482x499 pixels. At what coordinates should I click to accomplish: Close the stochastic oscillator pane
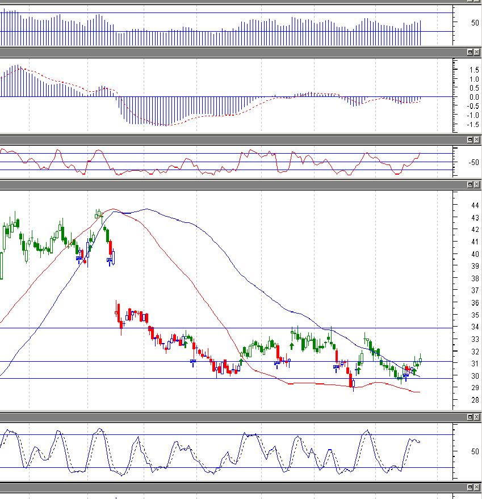[476, 417]
